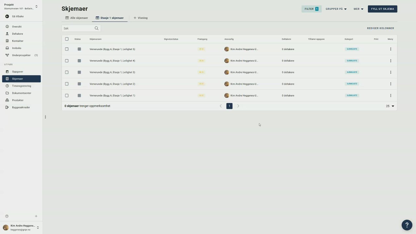Click the progress badge for Leilighet 5
The height and width of the screenshot is (234, 416).
click(x=201, y=49)
